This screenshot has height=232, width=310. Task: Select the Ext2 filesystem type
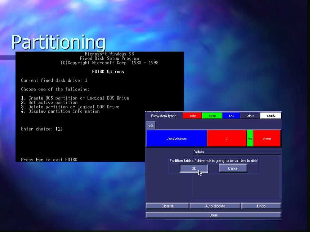click(x=192, y=116)
